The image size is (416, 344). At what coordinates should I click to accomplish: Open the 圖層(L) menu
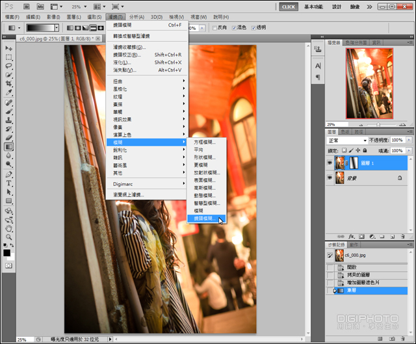[x=73, y=17]
